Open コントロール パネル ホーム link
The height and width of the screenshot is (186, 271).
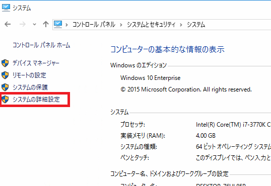pos(41,45)
